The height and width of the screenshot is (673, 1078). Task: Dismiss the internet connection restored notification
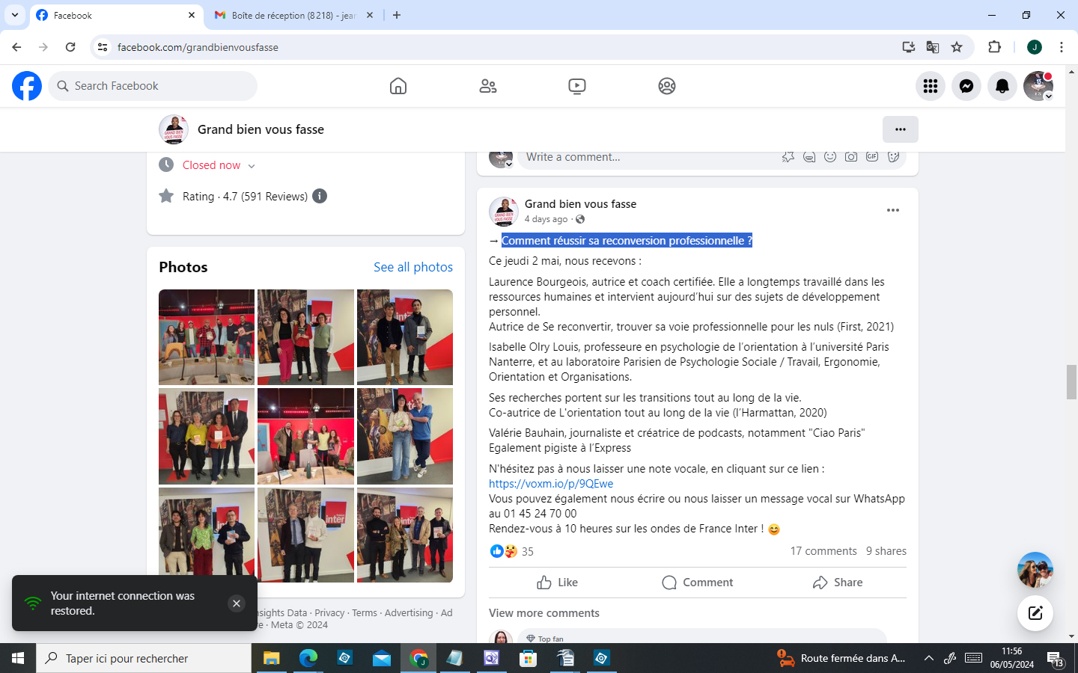coord(237,603)
